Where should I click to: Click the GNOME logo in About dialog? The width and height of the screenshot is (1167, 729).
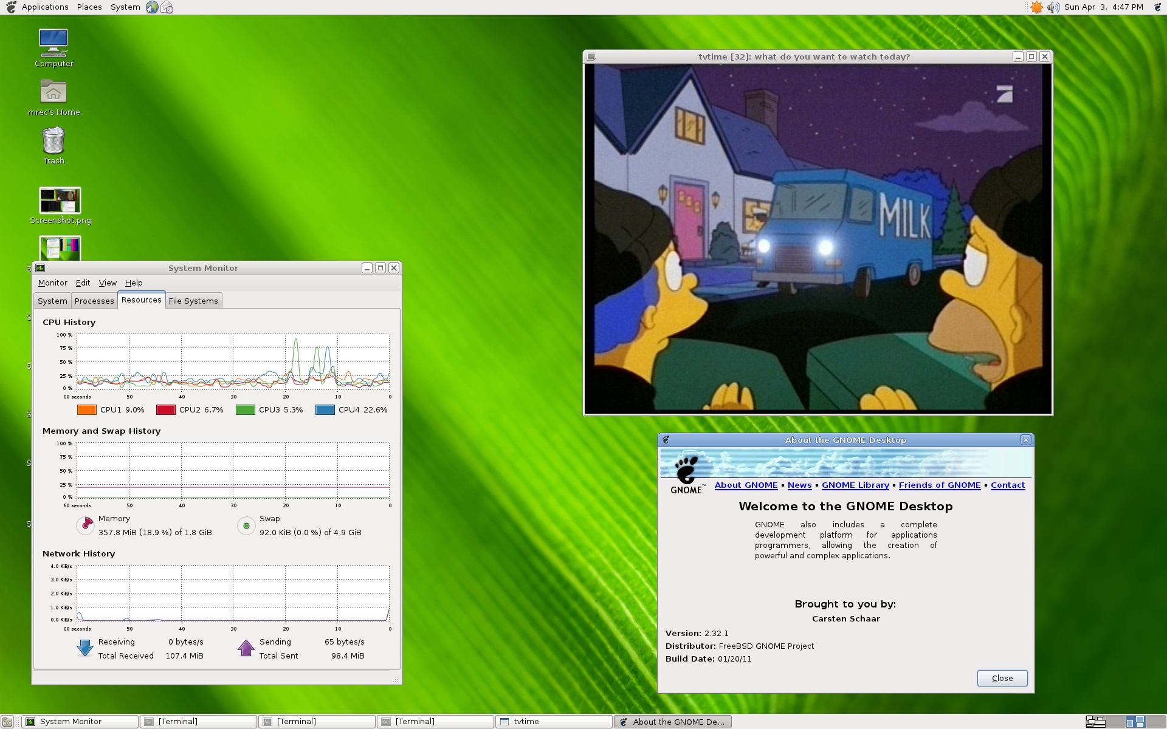click(687, 475)
